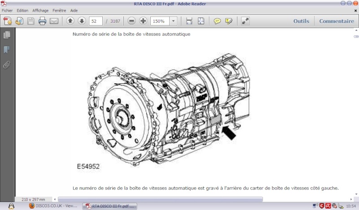359x210 pixels.
Task: Click the sentence starting Le numéro de série
Action: (x=206, y=189)
